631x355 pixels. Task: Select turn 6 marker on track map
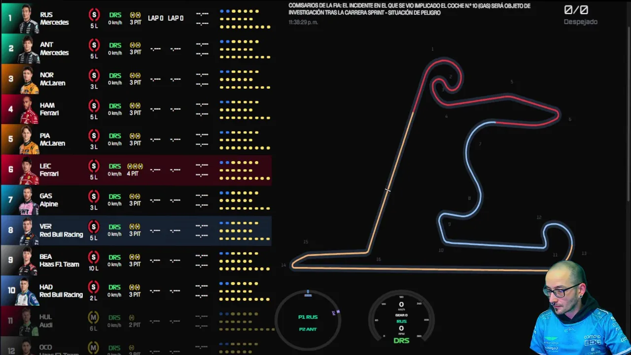pos(569,119)
